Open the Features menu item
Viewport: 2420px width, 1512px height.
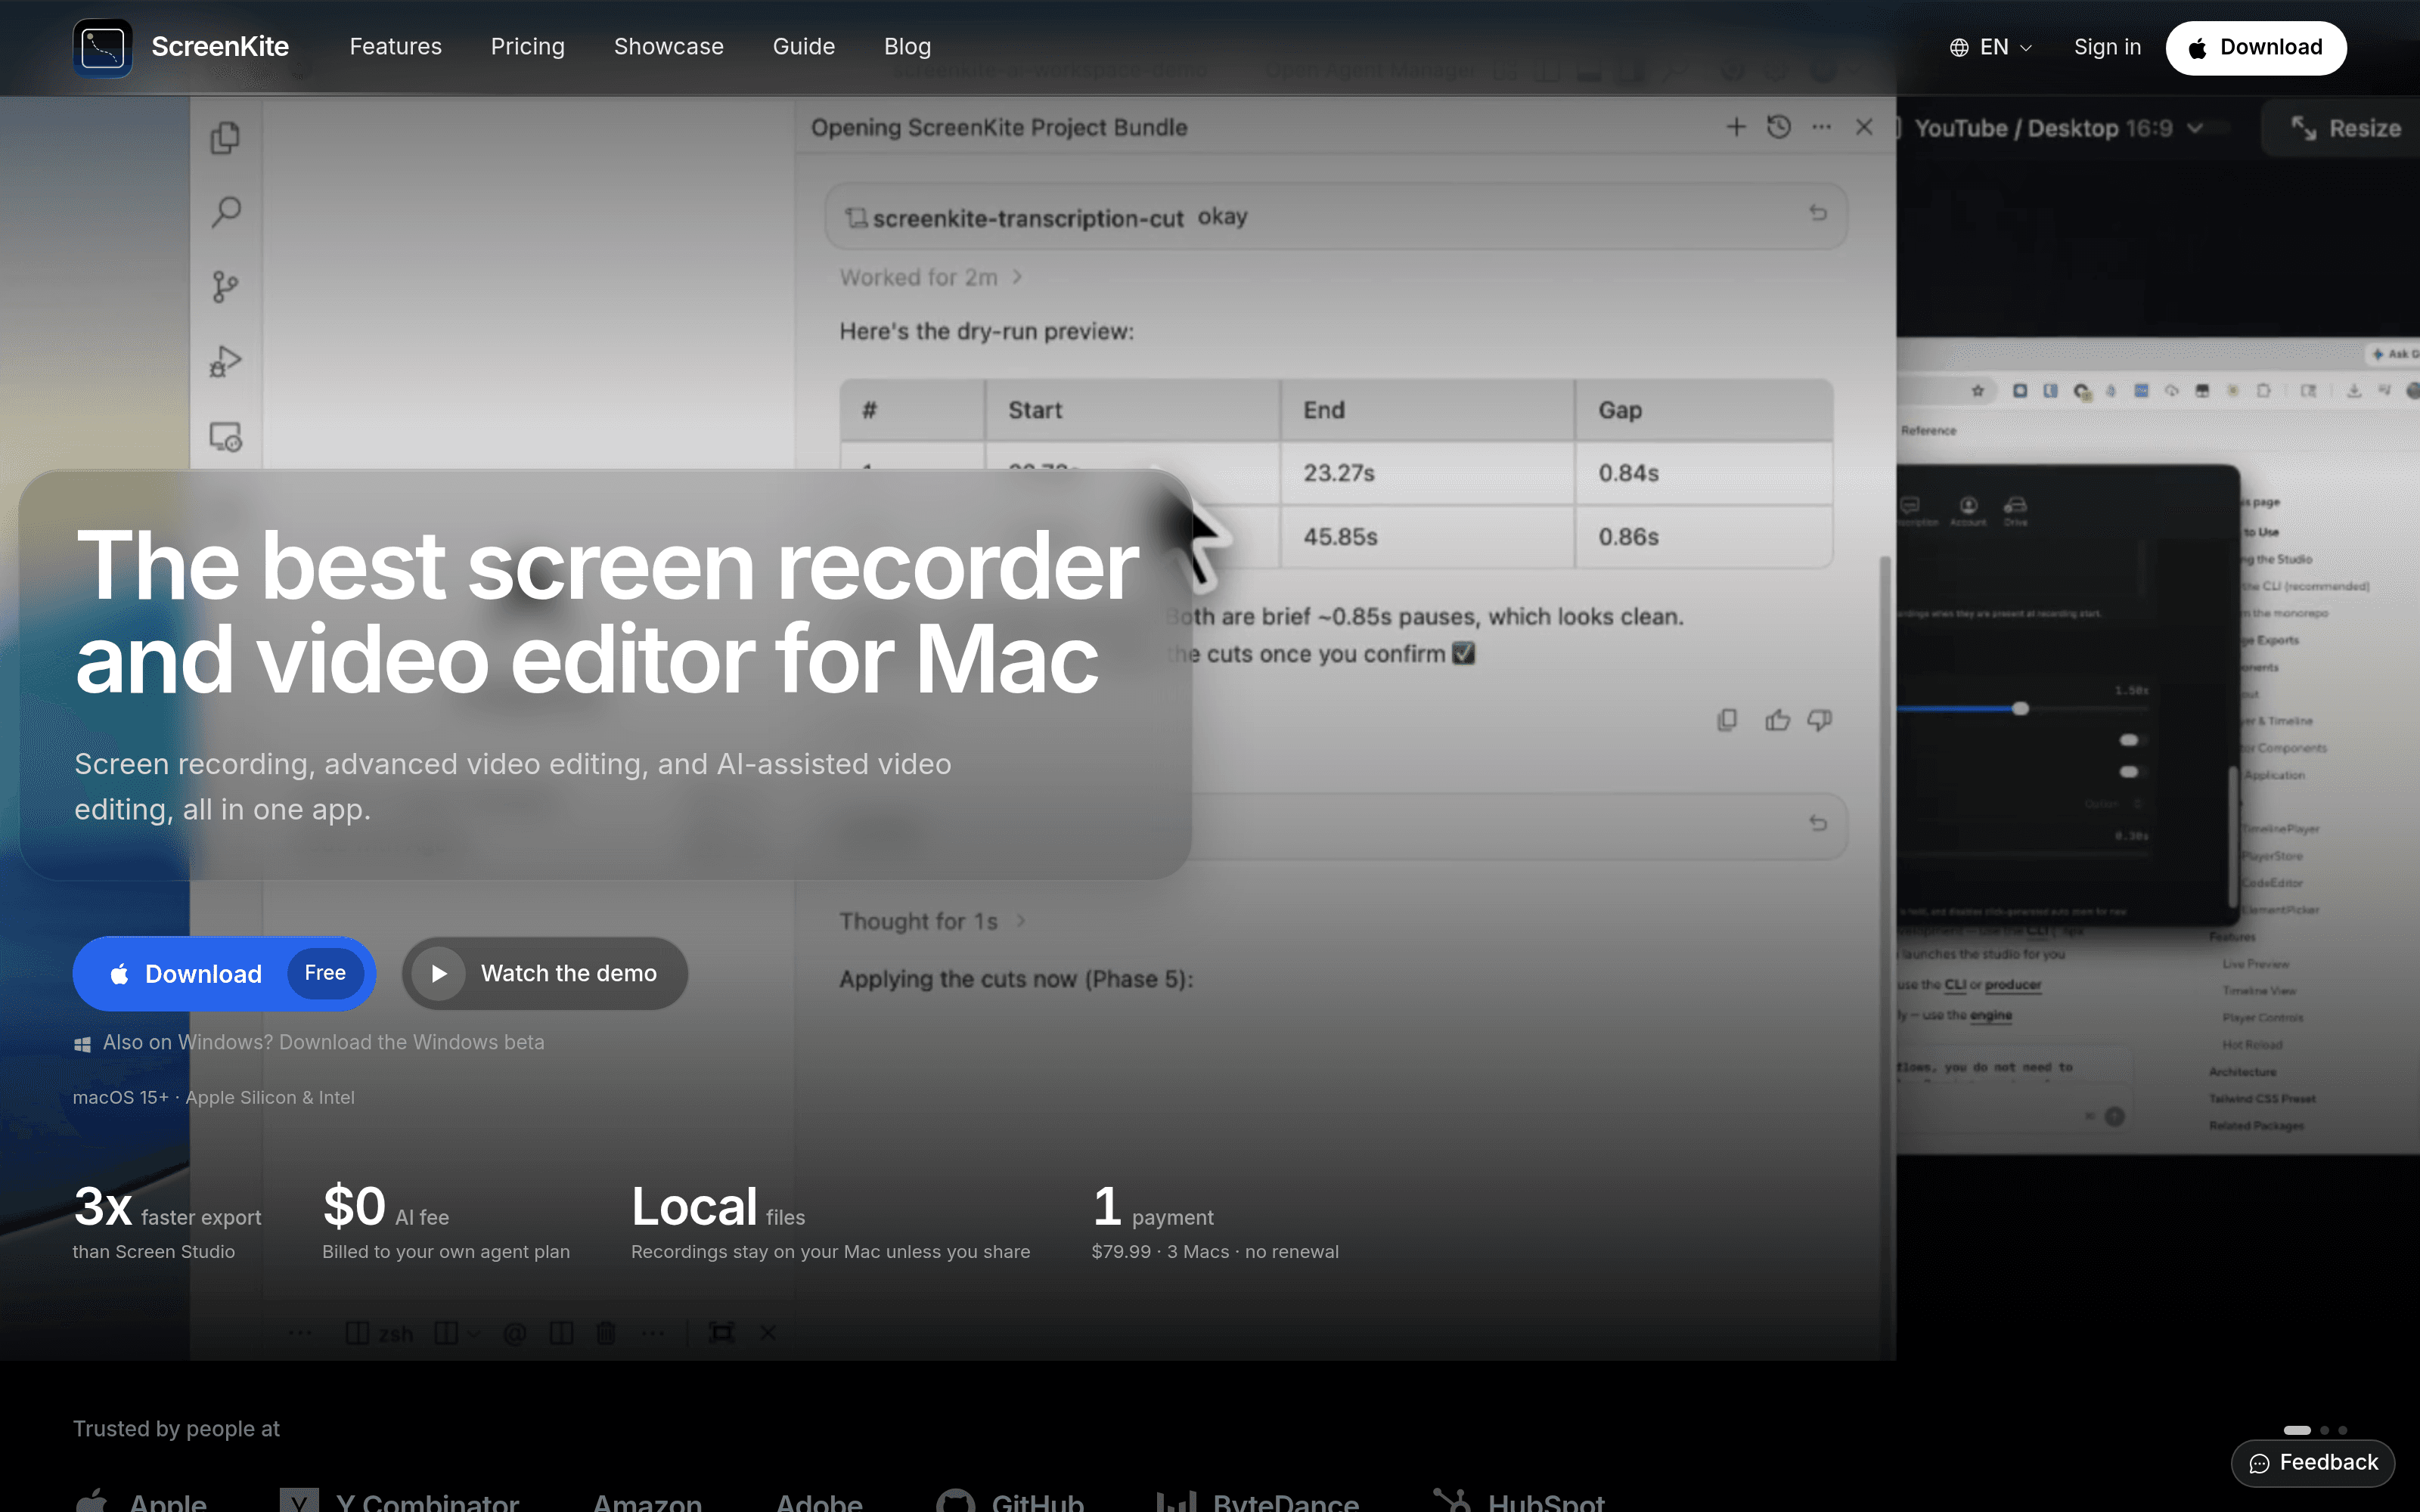(x=395, y=47)
